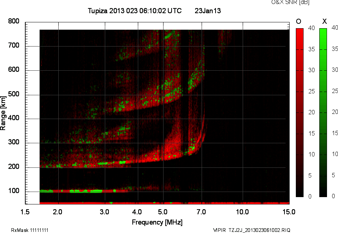Click the 35 label on O color bar

(x=312, y=49)
